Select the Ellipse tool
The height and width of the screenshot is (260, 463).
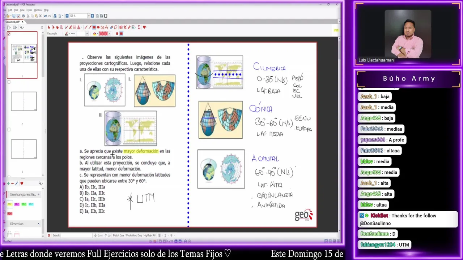(98, 27)
